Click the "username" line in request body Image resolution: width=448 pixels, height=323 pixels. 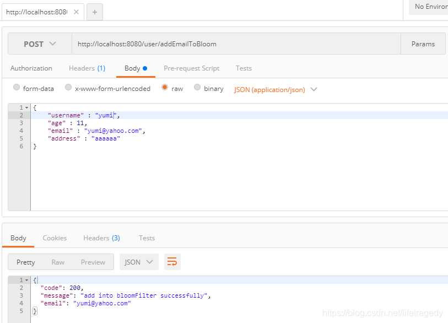[239, 115]
